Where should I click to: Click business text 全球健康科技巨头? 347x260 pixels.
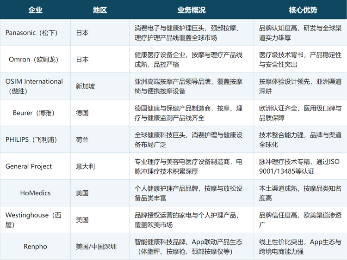click(x=160, y=135)
